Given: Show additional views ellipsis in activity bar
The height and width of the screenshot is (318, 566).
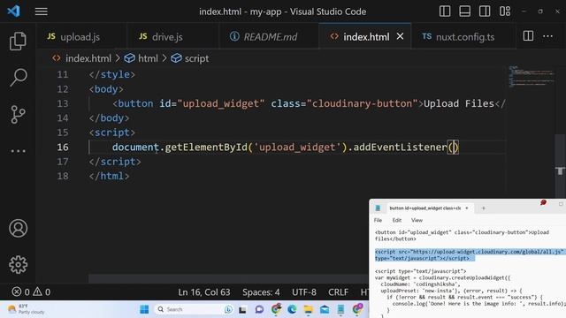Looking at the screenshot, I should (x=18, y=151).
